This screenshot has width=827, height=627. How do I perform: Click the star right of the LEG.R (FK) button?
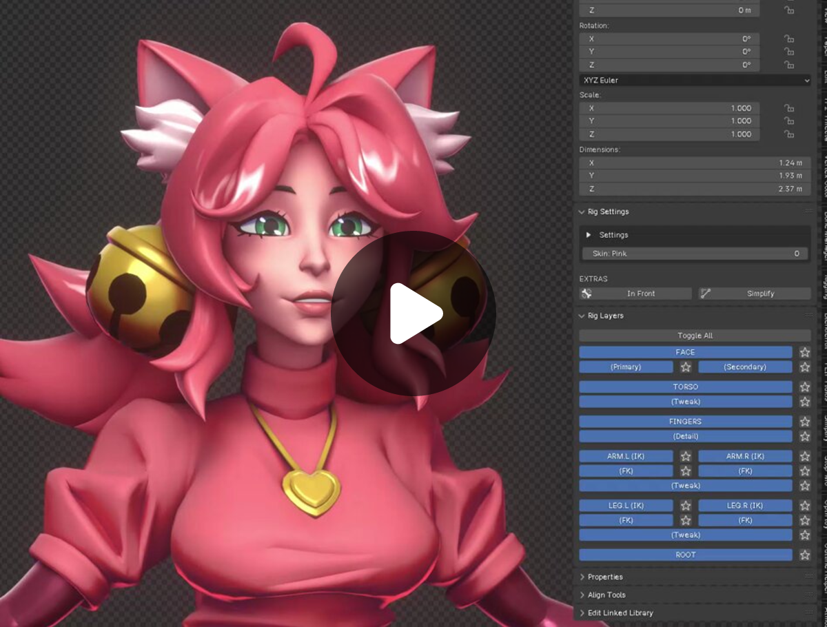tap(804, 520)
